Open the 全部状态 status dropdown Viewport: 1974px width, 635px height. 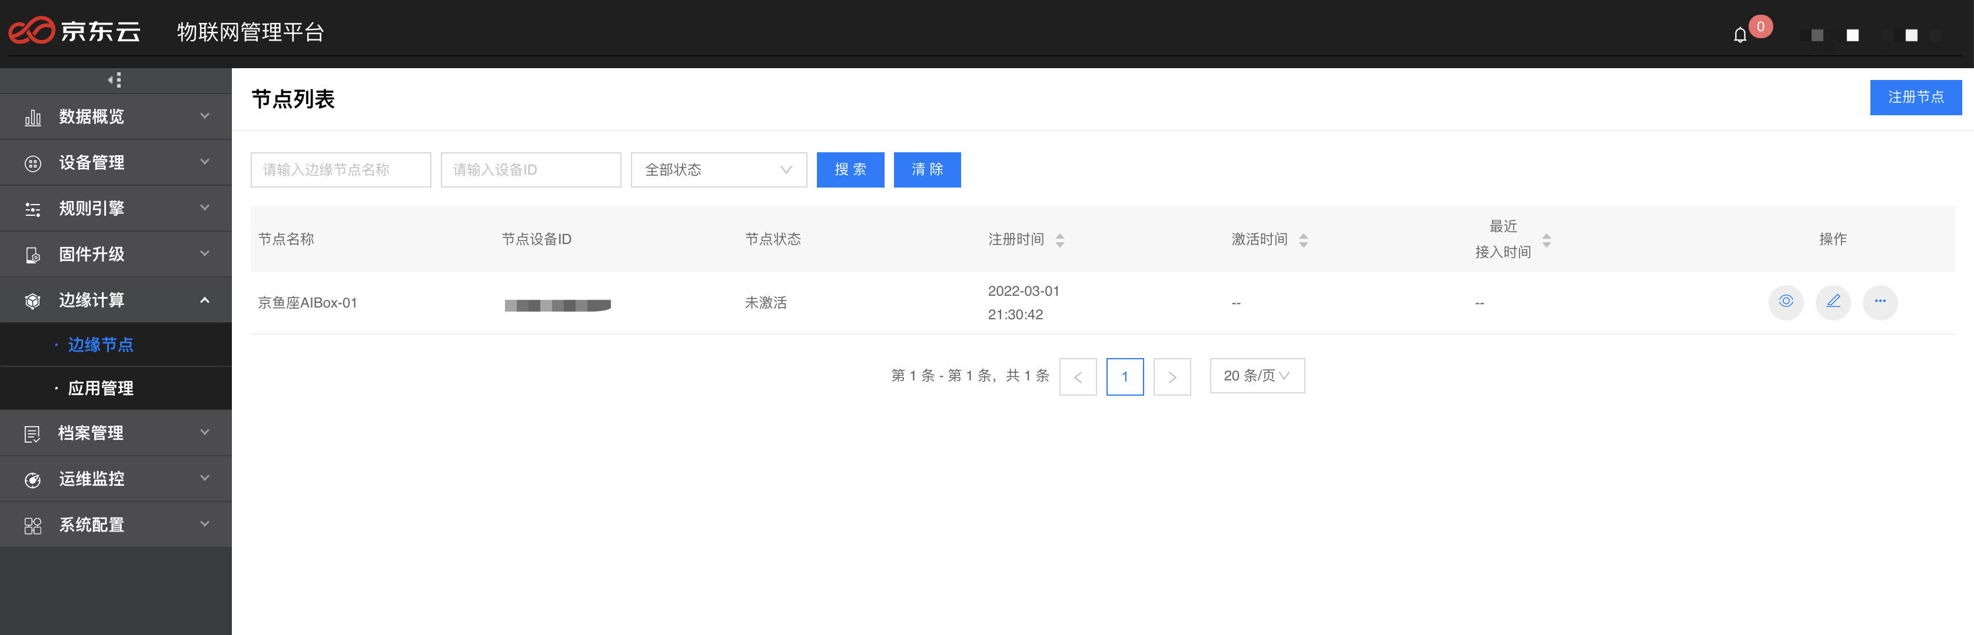pyautogui.click(x=717, y=169)
